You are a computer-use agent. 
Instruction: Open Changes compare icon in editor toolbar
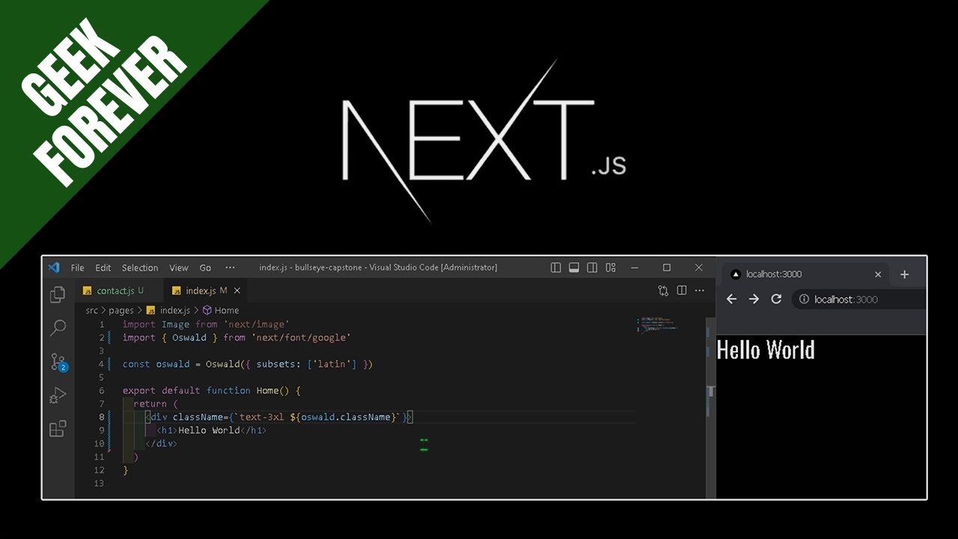point(663,290)
